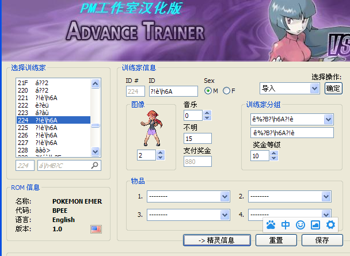
Task: Open the 导入 operation dropdown
Action: click(314, 89)
